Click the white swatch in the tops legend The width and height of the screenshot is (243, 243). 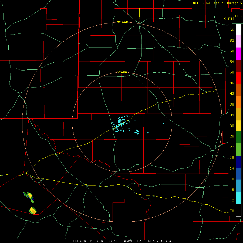(238, 30)
